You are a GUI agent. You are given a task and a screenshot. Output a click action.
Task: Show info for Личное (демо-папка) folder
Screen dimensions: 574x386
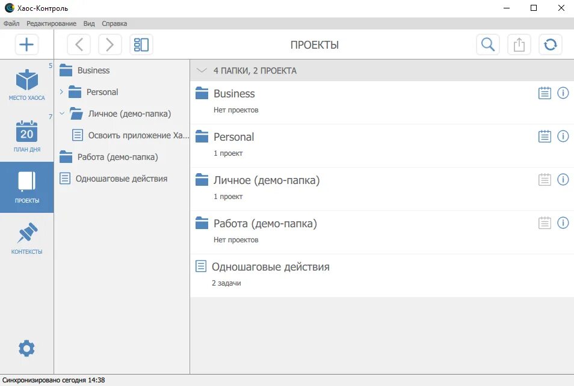tap(563, 179)
